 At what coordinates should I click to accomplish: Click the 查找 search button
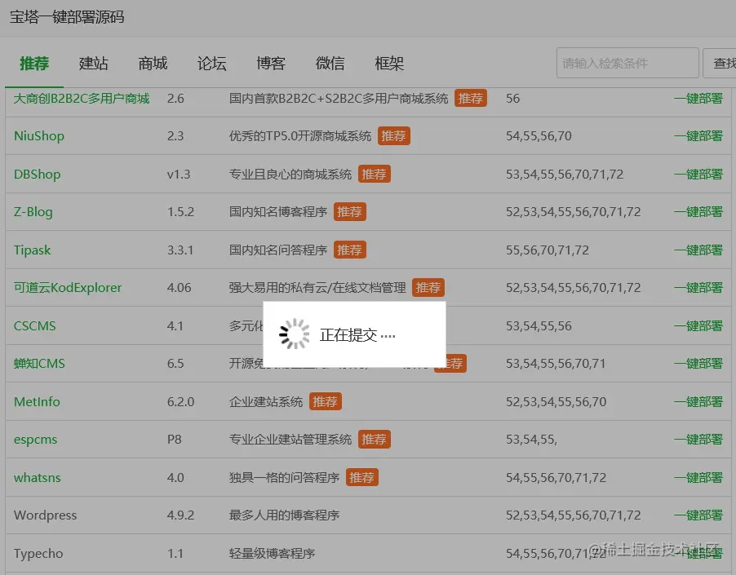(x=720, y=63)
